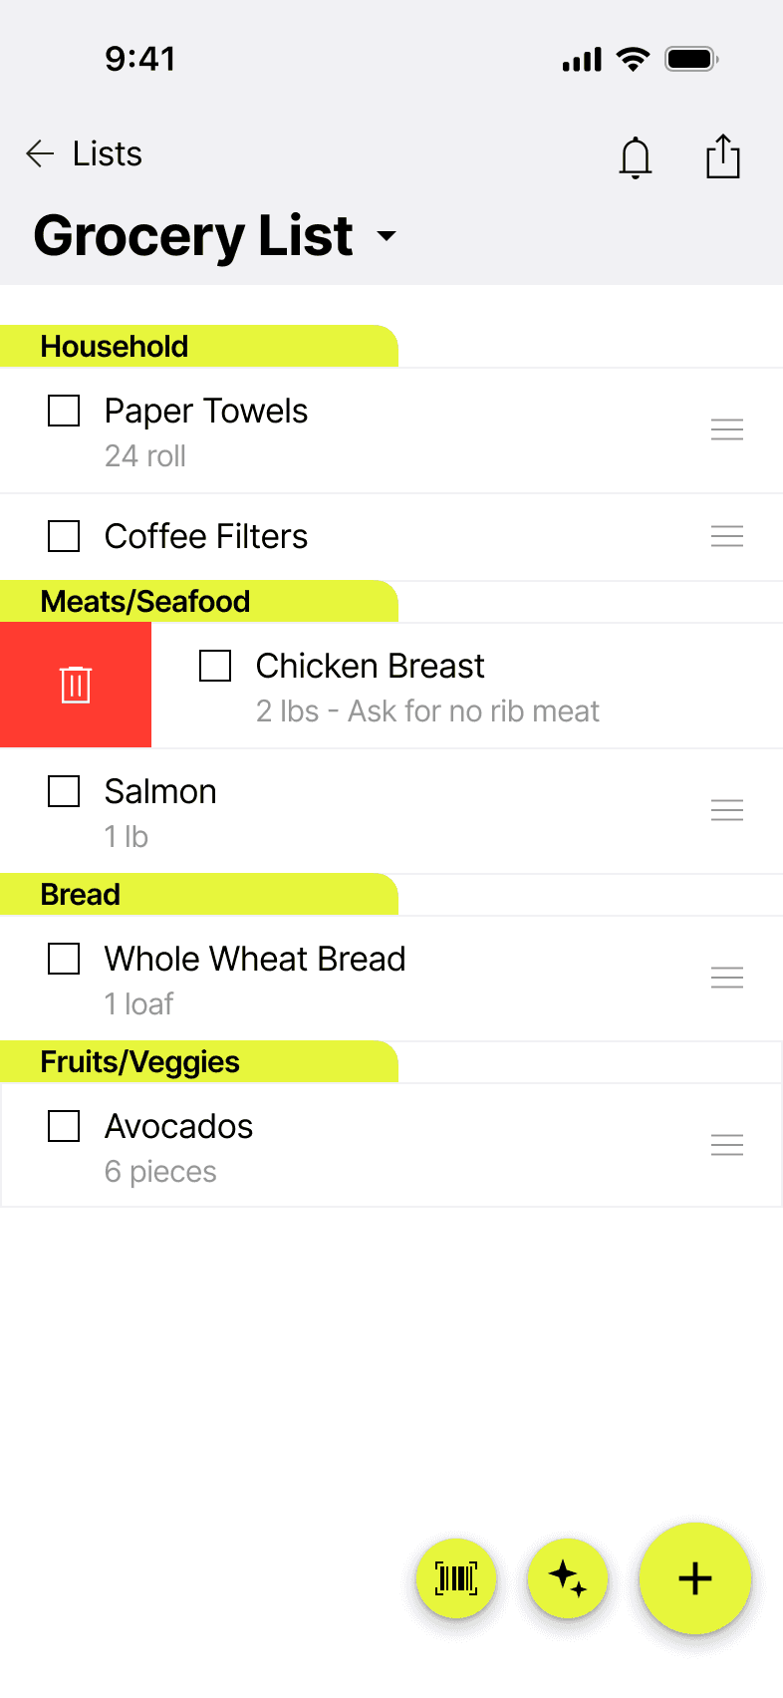Check the Paper Towels checkbox
783x1698 pixels.
[x=64, y=411]
